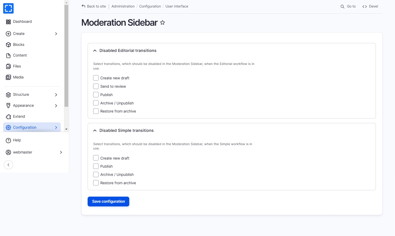The width and height of the screenshot is (395, 236).
Task: Collapse Disabled Simple transitions section
Action: (x=95, y=130)
